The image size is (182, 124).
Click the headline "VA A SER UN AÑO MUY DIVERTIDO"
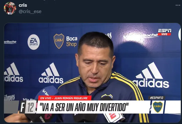(84, 107)
